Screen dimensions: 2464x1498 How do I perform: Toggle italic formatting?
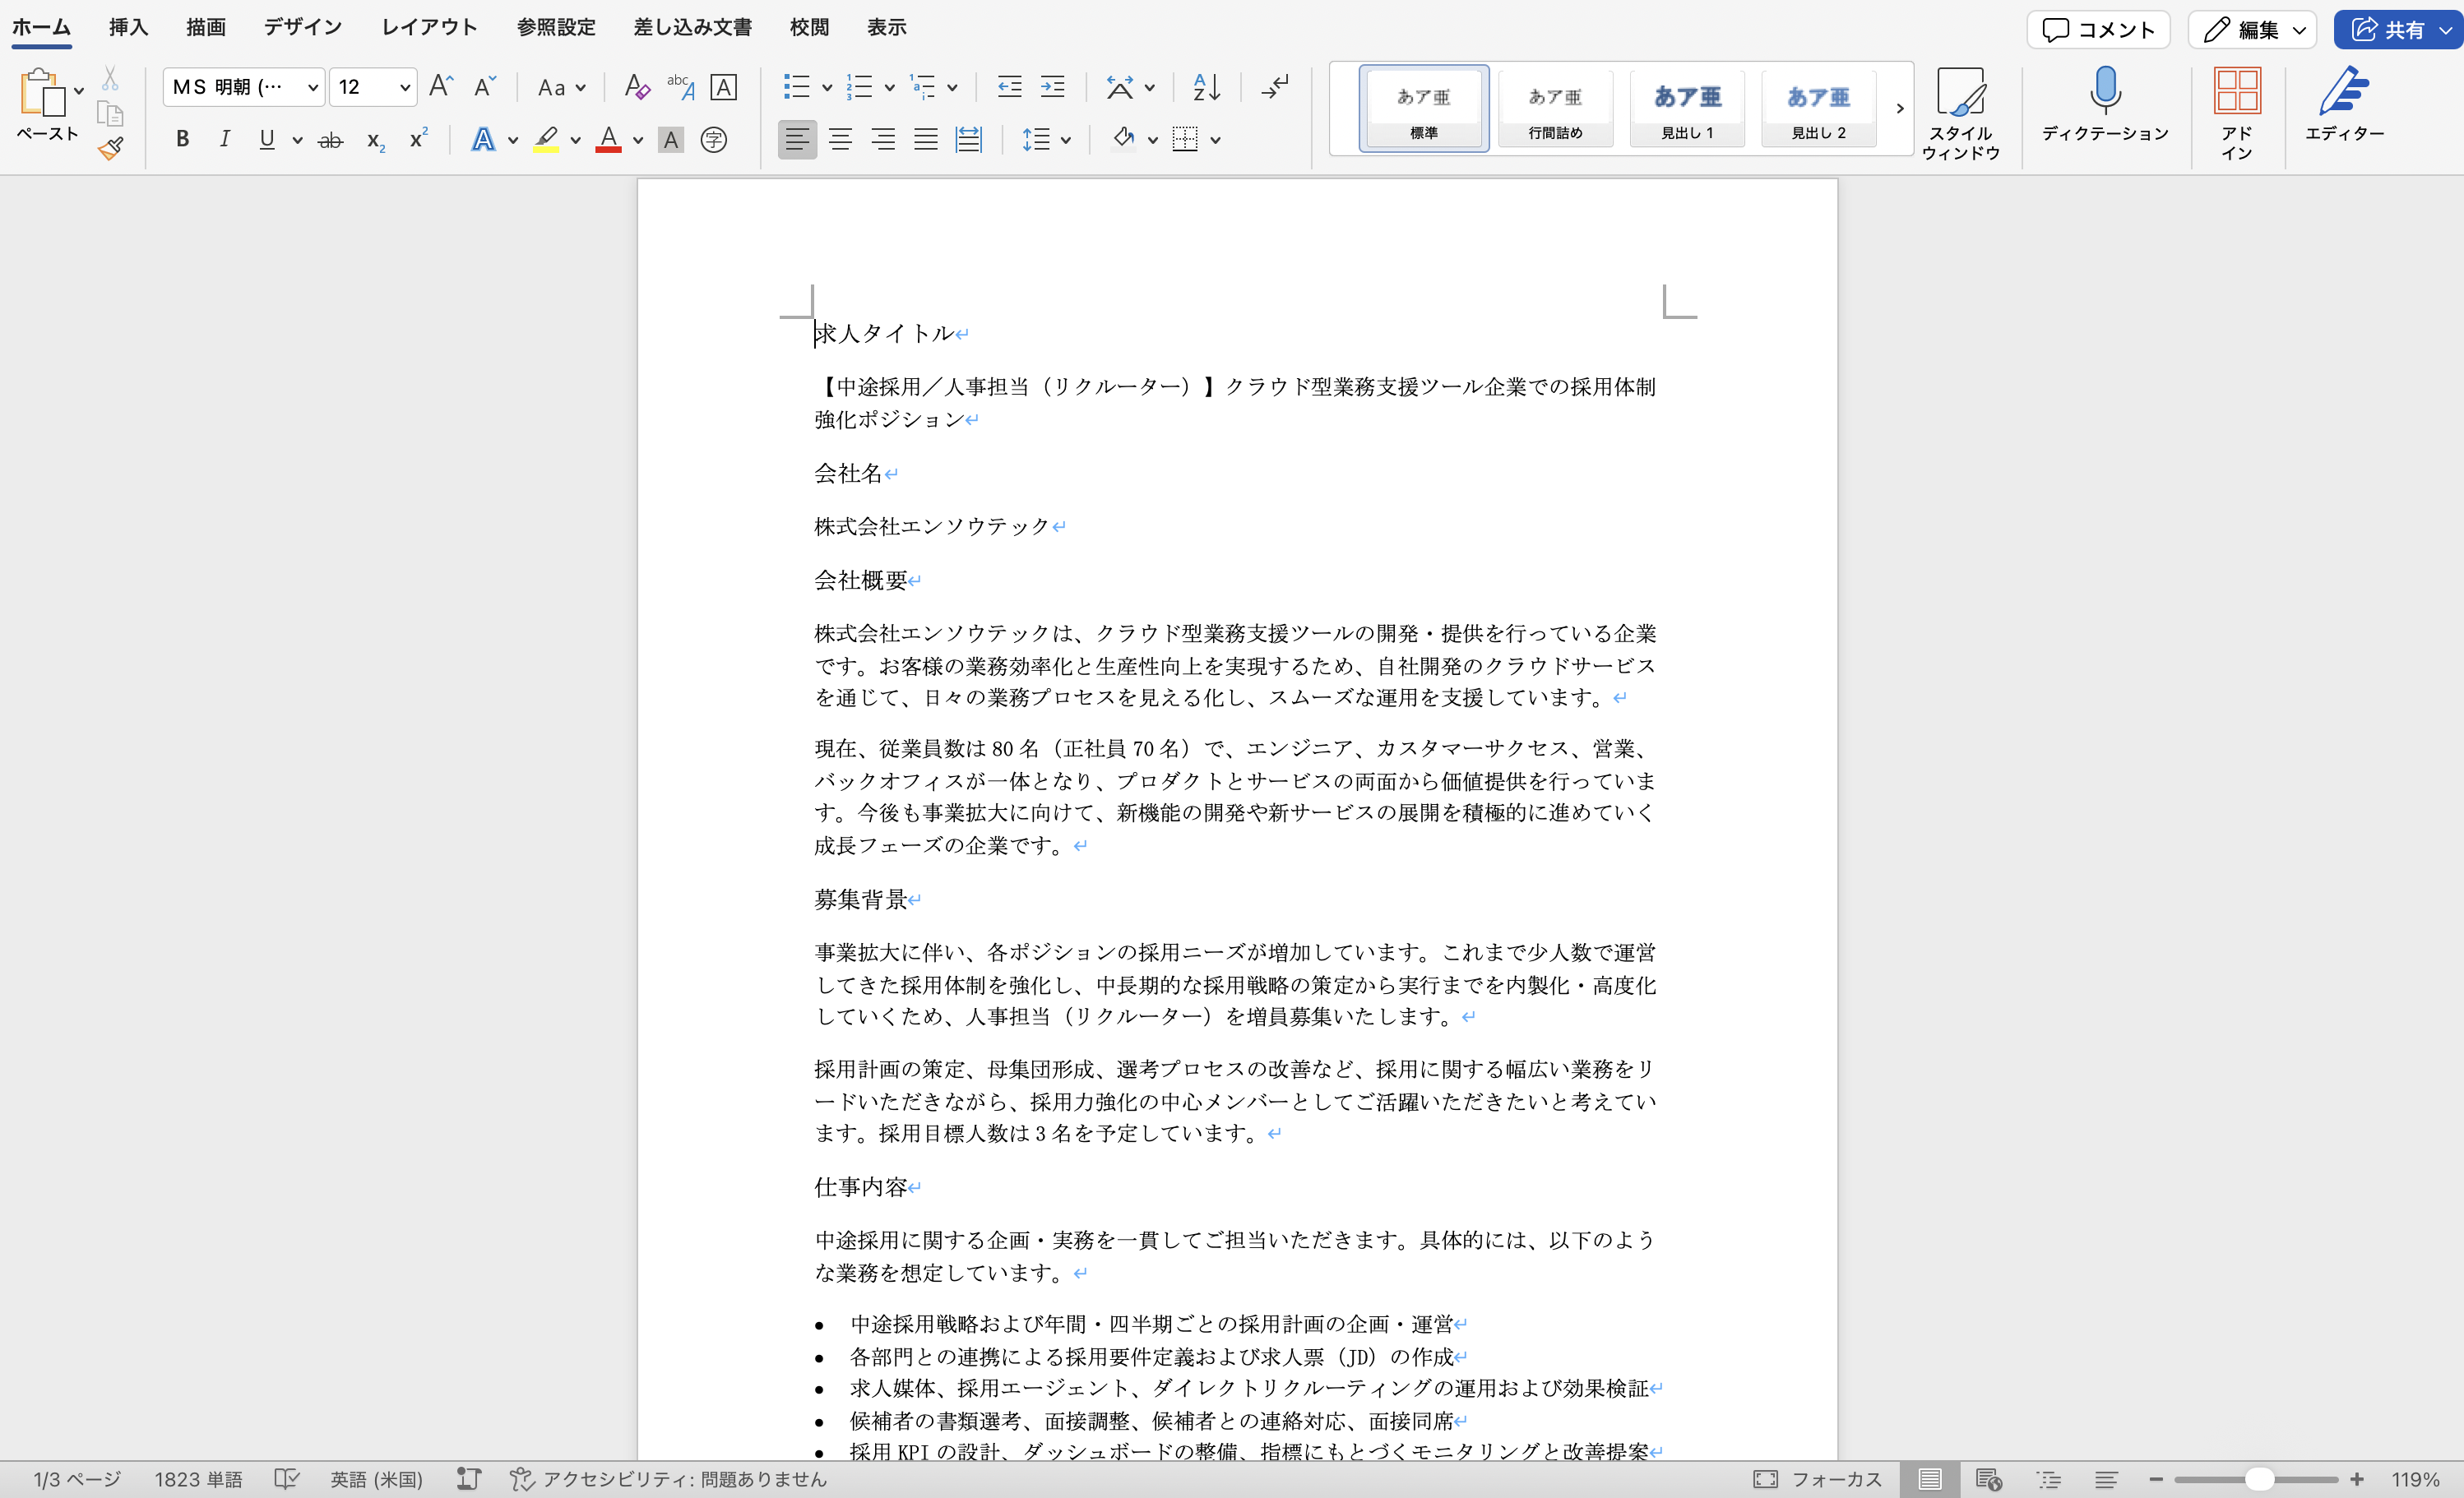pos(225,140)
